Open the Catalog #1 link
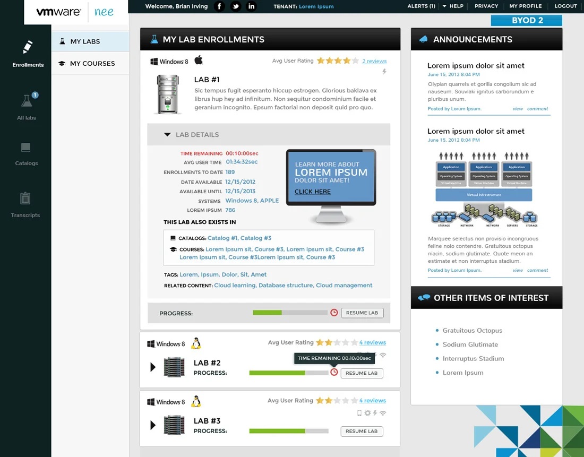The width and height of the screenshot is (584, 457). (x=222, y=238)
